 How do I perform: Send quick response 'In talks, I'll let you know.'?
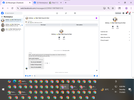tap(36, 65)
